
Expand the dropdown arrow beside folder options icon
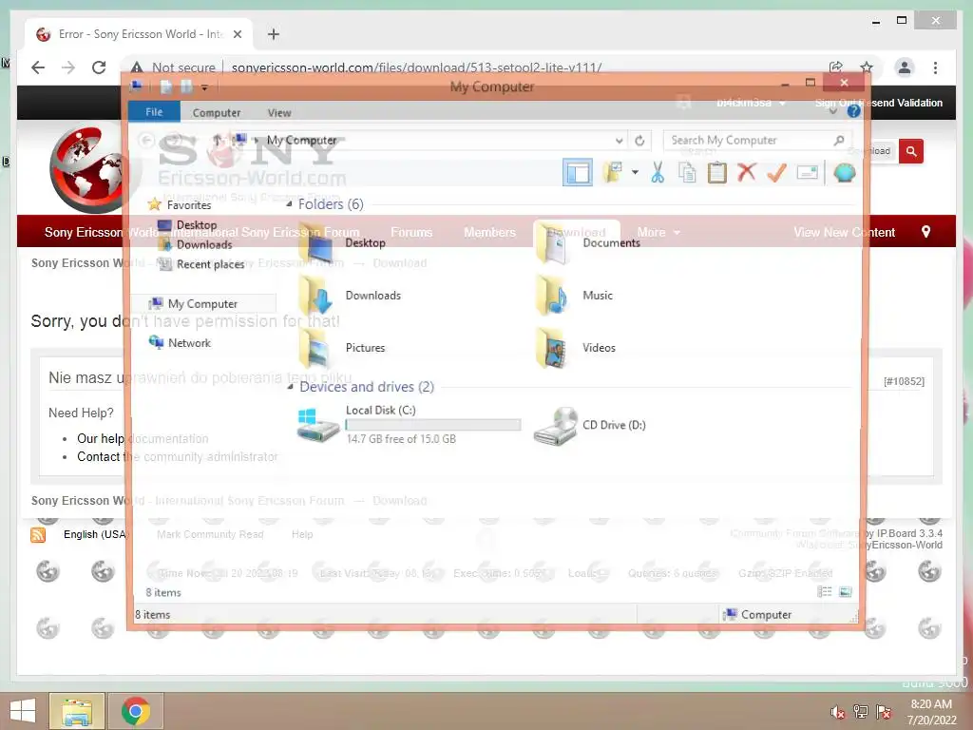click(635, 172)
